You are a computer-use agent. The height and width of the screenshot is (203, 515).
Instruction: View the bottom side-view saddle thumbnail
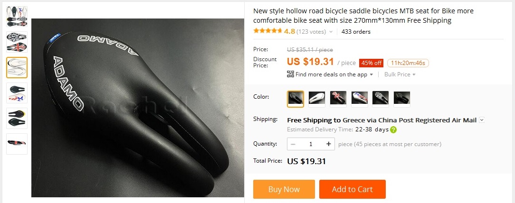point(17,144)
